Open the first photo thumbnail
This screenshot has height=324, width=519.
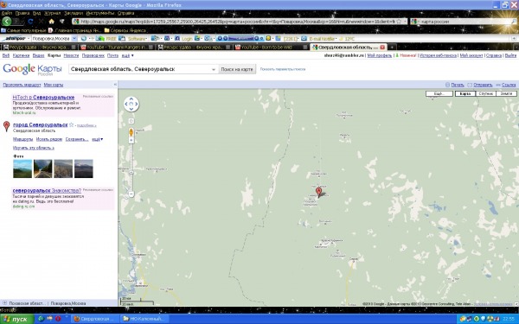pyautogui.click(x=22, y=168)
